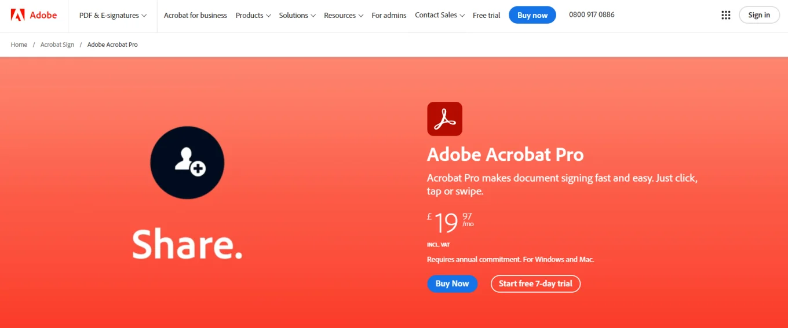This screenshot has height=328, width=788.
Task: Click the Requires annual commitment text
Action: [x=510, y=259]
